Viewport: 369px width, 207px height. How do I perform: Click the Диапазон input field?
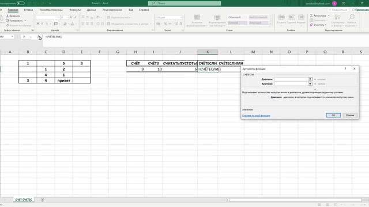[x=291, y=79]
